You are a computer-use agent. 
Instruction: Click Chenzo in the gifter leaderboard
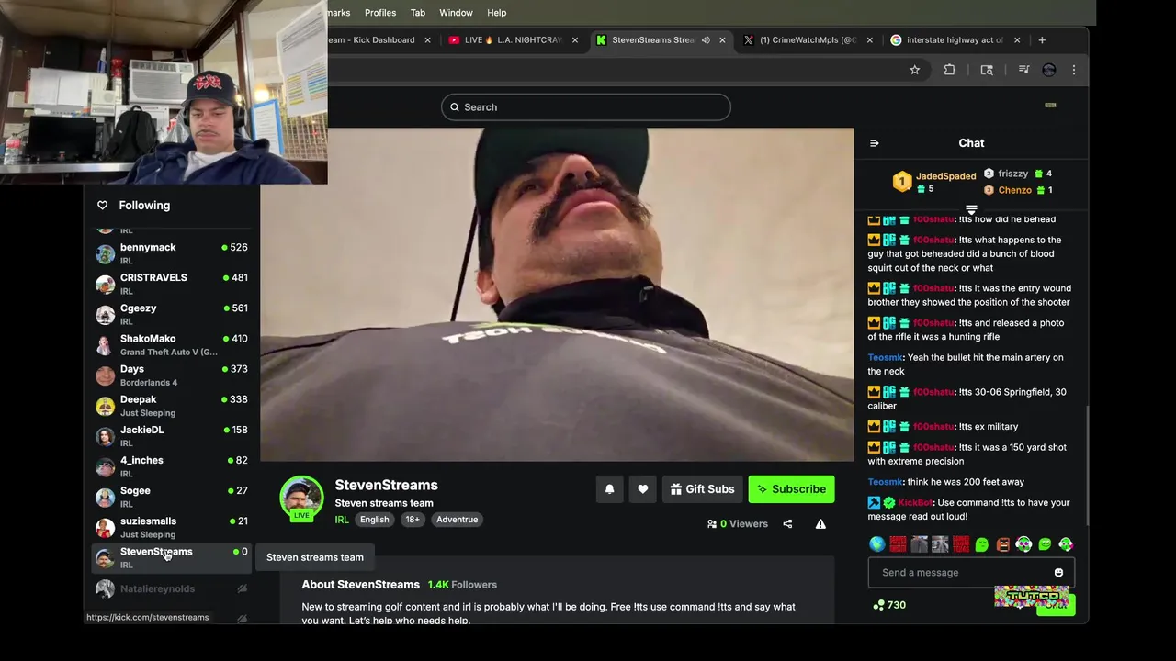1014,190
